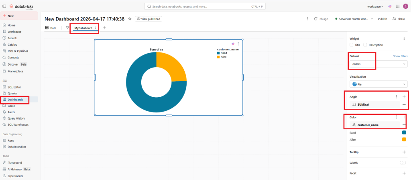The image size is (411, 180).
Task: Collapse the sidebar with the panel icon
Action: [x=4, y=6]
